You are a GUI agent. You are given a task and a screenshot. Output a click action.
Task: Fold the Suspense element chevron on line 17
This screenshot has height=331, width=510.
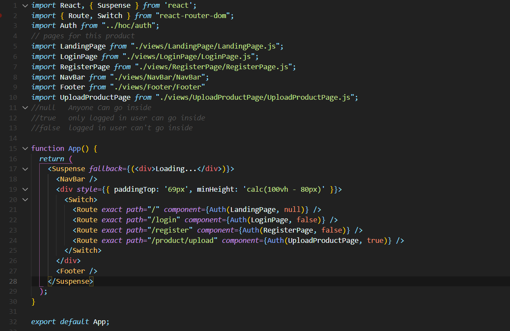pyautogui.click(x=25, y=169)
